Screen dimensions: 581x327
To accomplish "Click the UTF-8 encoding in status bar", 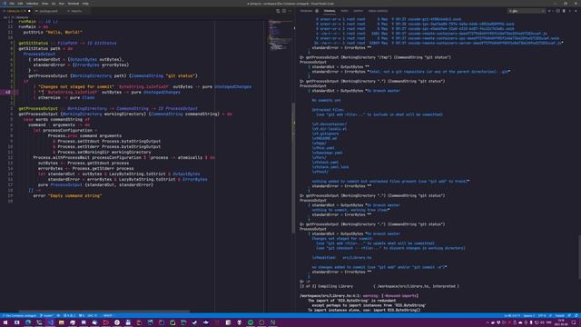I will 542,315.
